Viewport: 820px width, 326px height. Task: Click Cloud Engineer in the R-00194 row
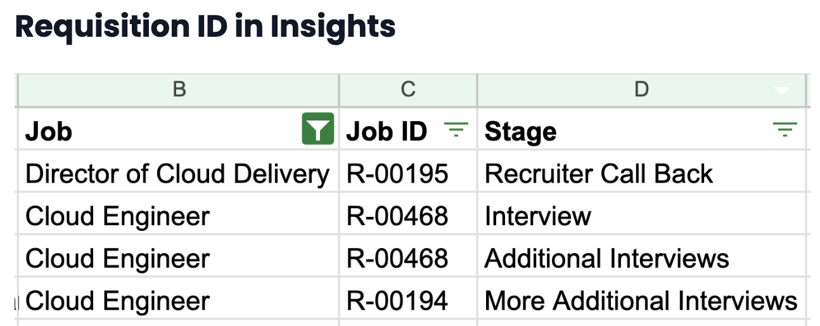pyautogui.click(x=118, y=301)
